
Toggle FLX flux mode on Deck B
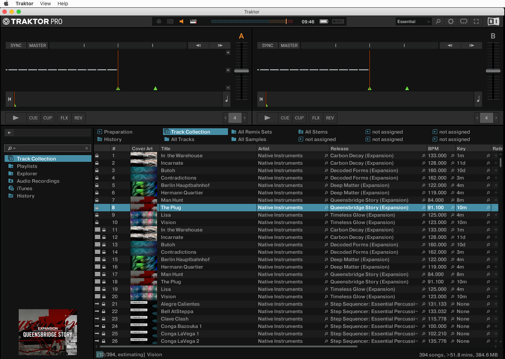[316, 118]
